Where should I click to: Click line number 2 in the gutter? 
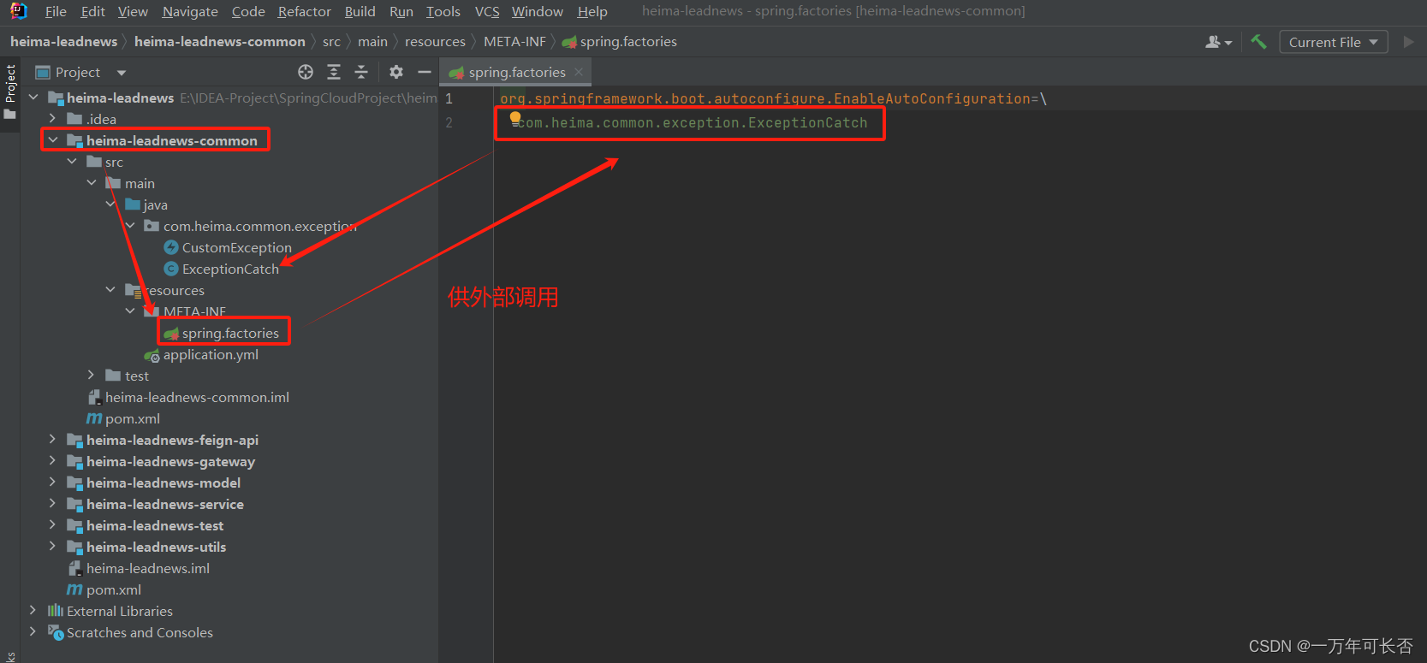tap(449, 123)
